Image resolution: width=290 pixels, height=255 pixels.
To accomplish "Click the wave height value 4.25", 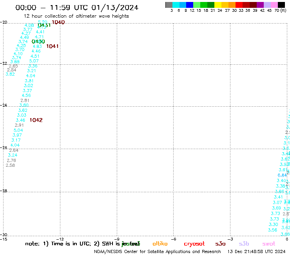I will pos(21,46).
